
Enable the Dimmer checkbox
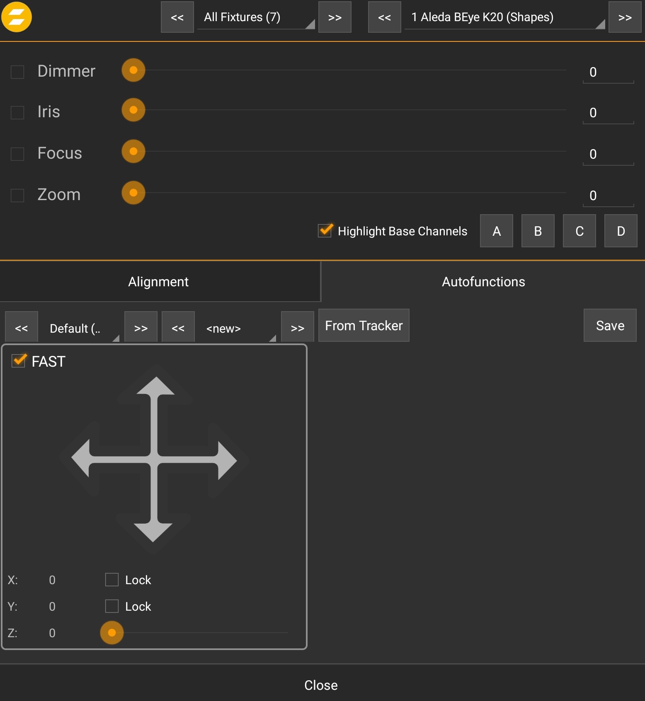pyautogui.click(x=17, y=72)
